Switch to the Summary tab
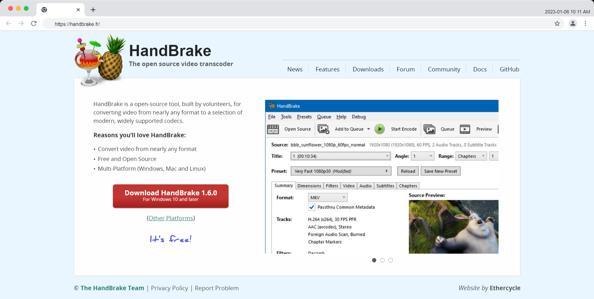This screenshot has height=299, width=594. pos(284,186)
